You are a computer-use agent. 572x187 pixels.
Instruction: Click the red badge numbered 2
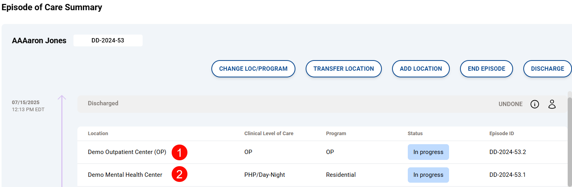(180, 175)
